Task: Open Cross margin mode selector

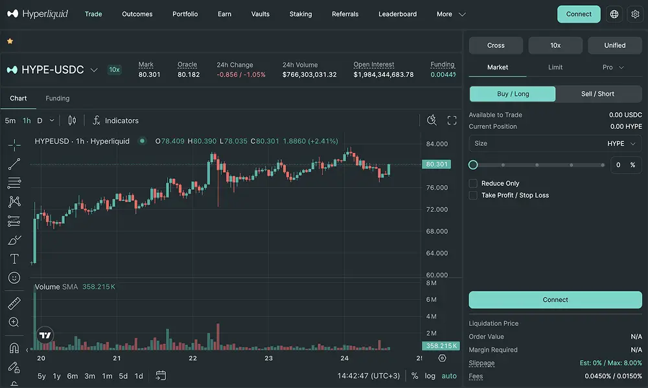Action: (496, 45)
